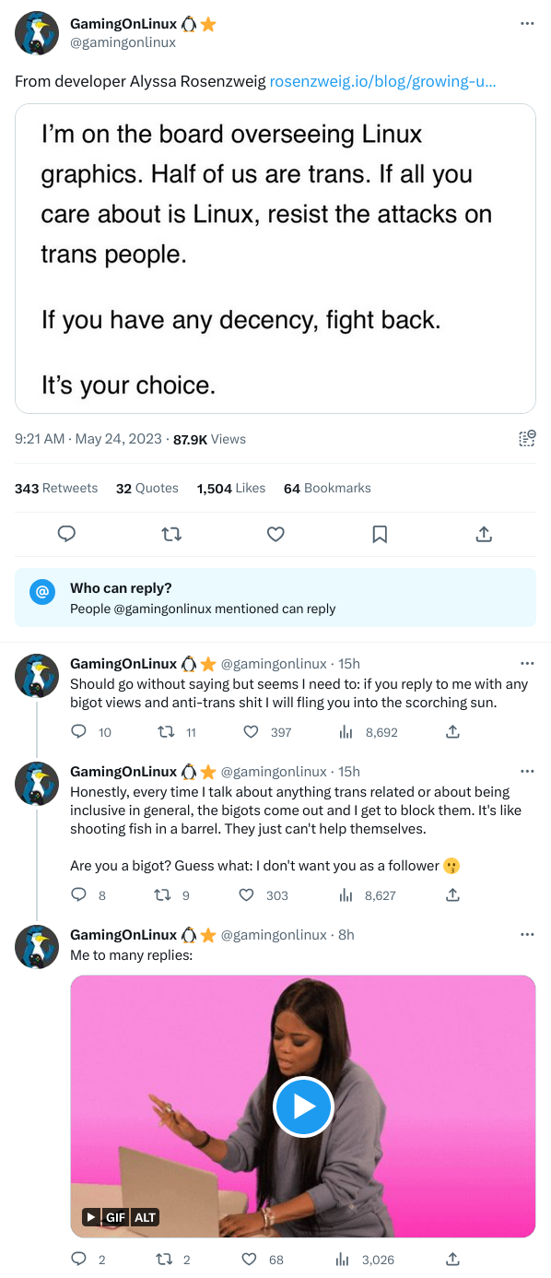Viewport: 551px width, 1278px height.
Task: Open the 1,504 Likes list
Action: (231, 488)
